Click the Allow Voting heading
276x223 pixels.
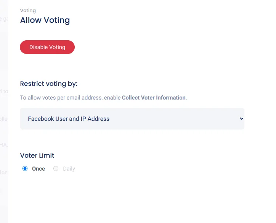(x=45, y=20)
